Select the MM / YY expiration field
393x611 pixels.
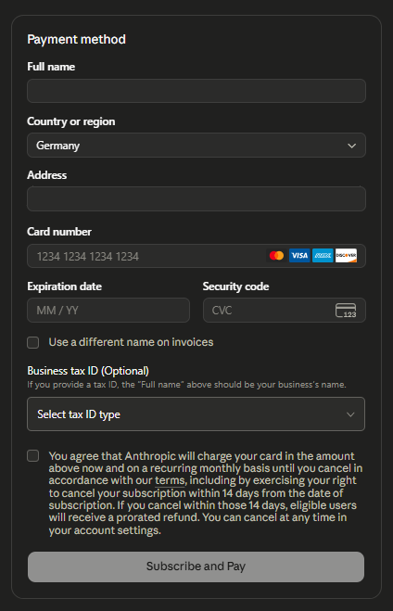108,311
